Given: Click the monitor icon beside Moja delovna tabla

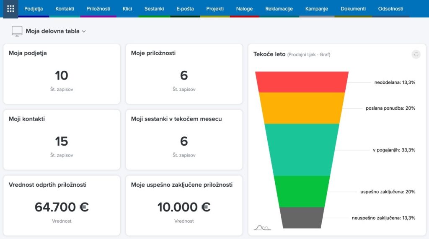Looking at the screenshot, I should click(17, 31).
